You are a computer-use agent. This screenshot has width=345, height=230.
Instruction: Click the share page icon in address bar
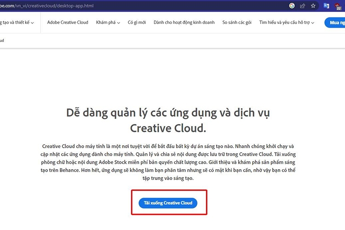coord(303,6)
